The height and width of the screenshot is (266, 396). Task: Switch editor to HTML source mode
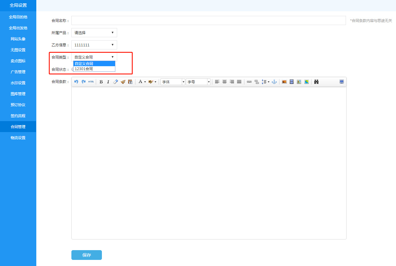pyautogui.click(x=91, y=82)
